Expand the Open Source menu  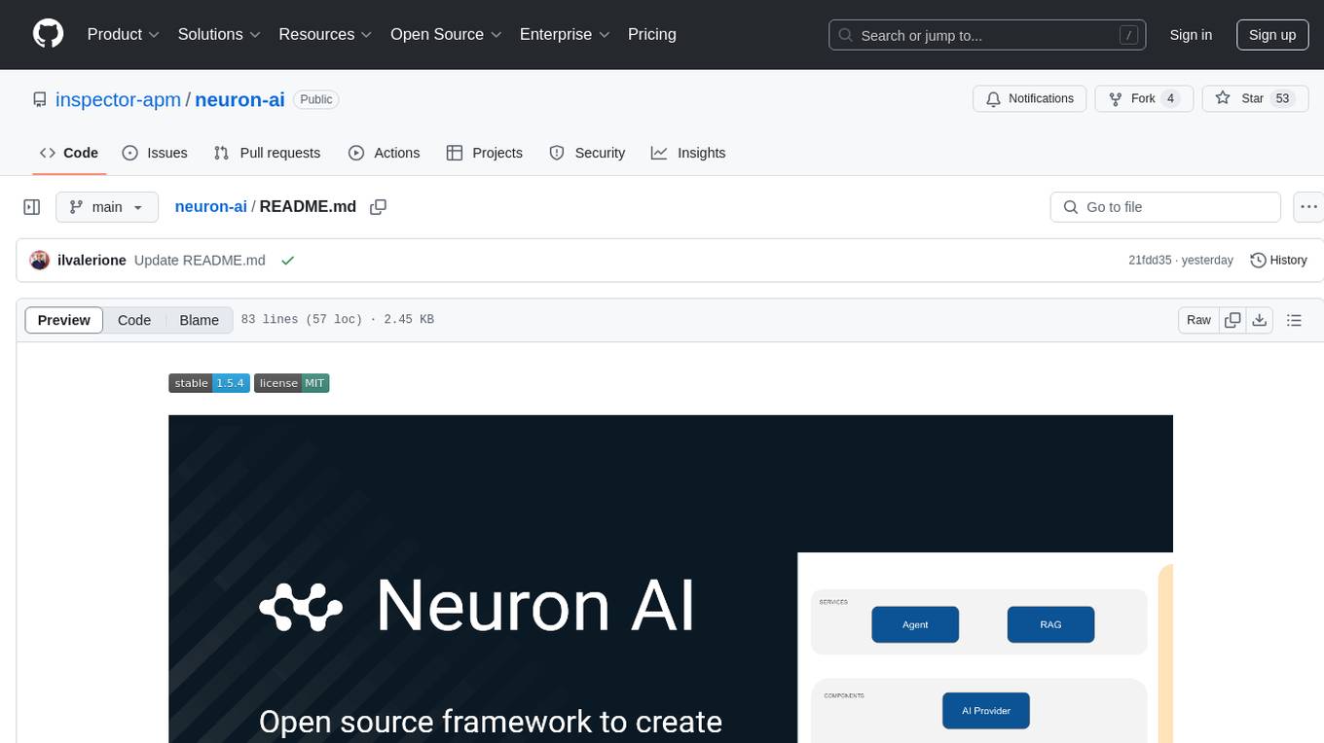pyautogui.click(x=446, y=34)
